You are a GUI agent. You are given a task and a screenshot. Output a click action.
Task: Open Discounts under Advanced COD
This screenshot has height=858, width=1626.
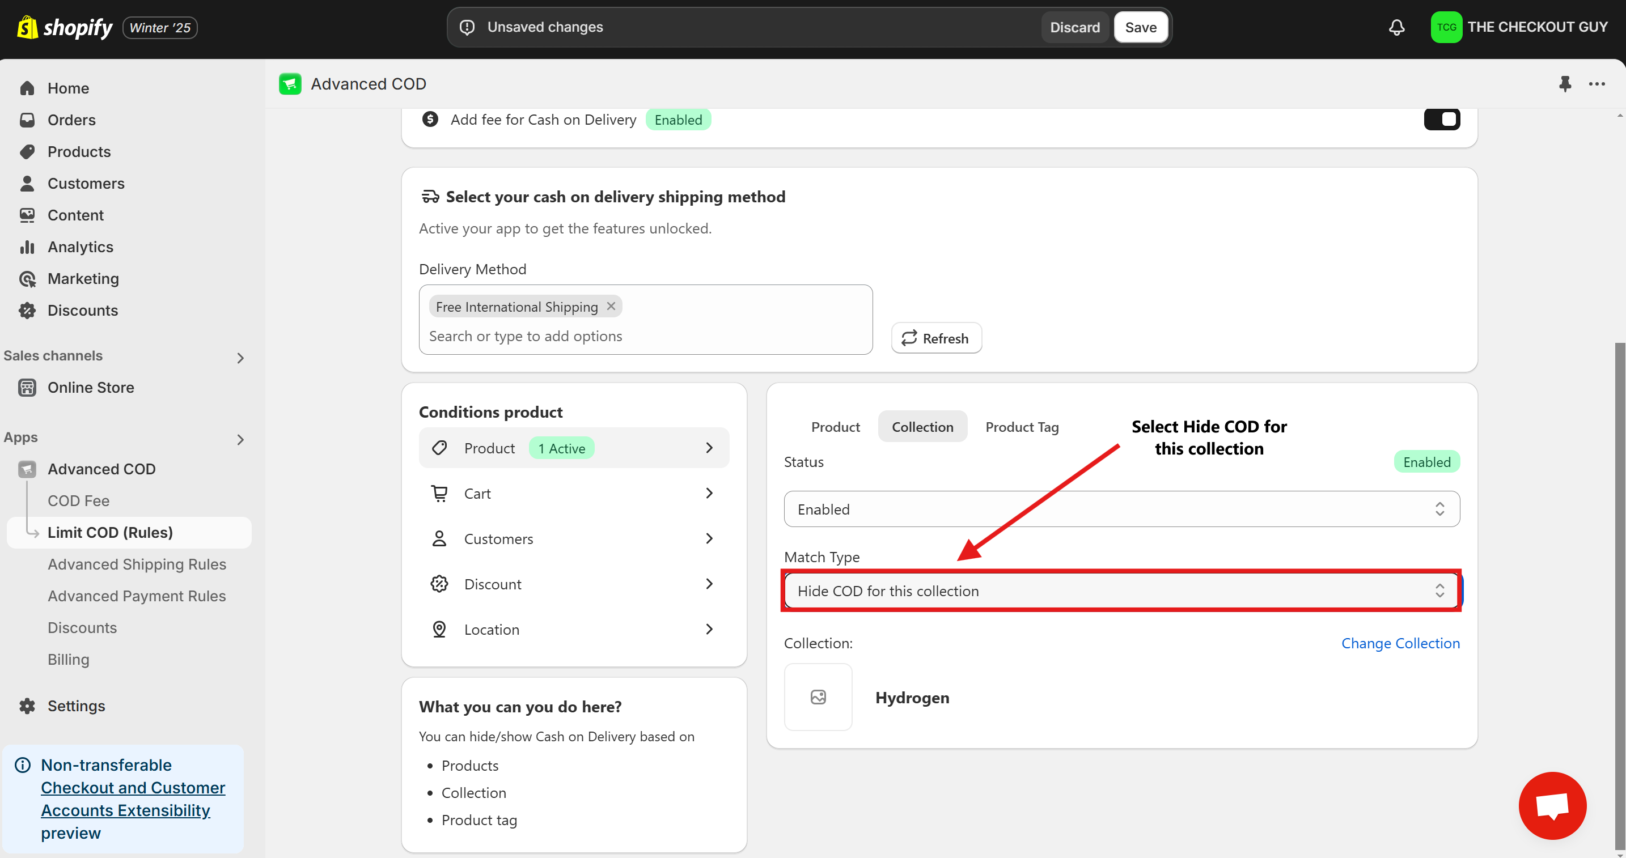coord(82,628)
